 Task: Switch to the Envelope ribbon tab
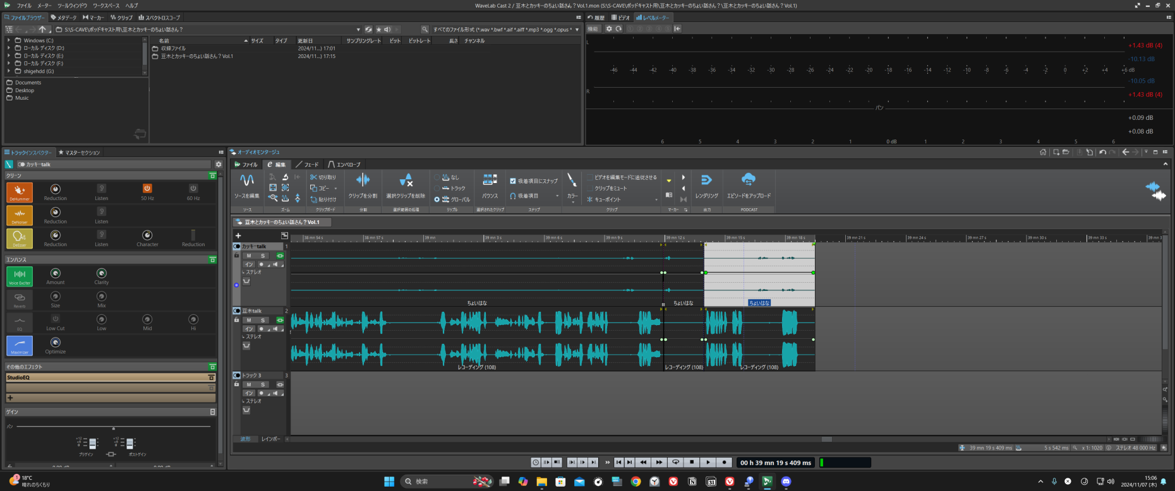344,165
